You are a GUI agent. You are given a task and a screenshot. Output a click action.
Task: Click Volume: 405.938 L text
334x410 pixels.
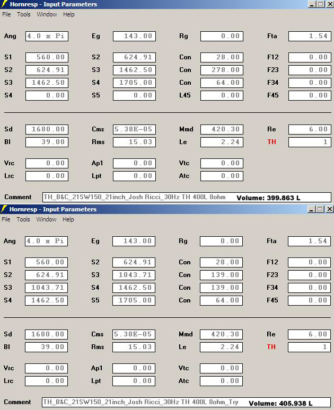[280, 404]
